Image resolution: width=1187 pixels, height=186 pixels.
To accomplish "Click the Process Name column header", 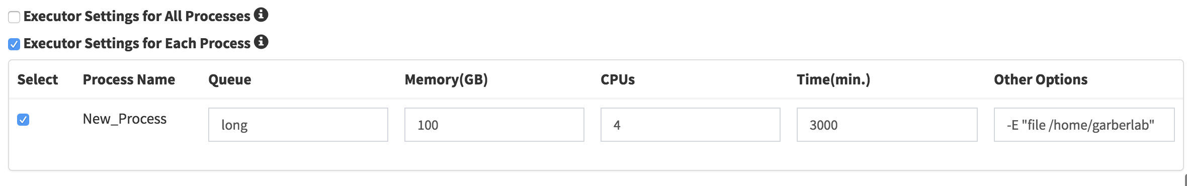I will tap(129, 79).
